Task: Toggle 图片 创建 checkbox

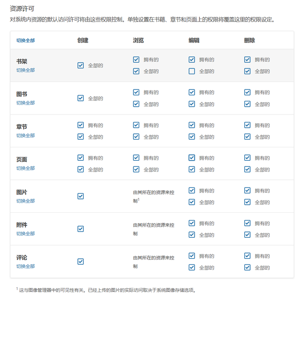Action: tap(80, 196)
